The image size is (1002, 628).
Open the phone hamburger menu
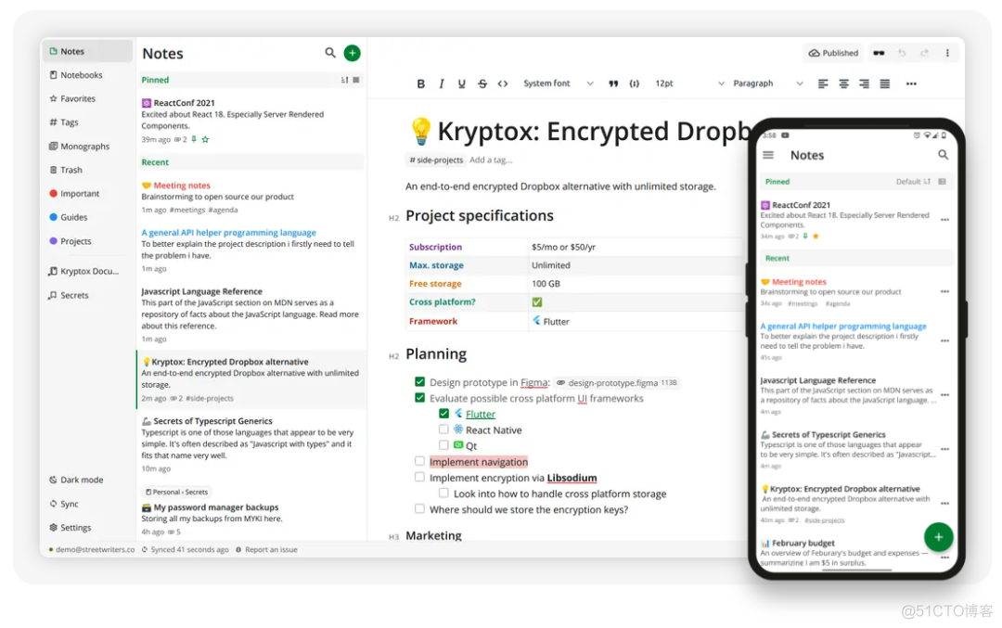click(x=768, y=155)
